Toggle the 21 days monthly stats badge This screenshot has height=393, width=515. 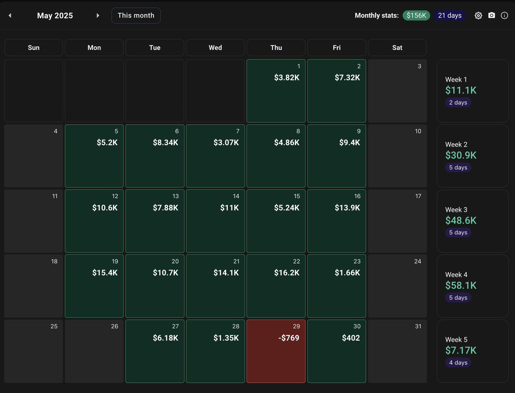click(450, 15)
